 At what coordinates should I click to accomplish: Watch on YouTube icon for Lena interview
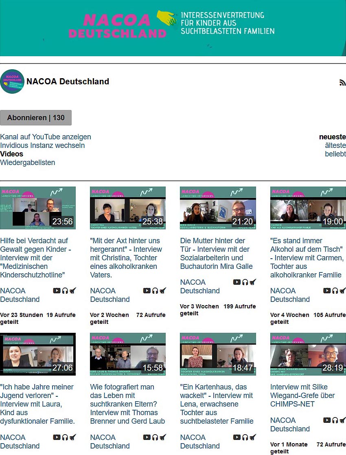click(237, 437)
